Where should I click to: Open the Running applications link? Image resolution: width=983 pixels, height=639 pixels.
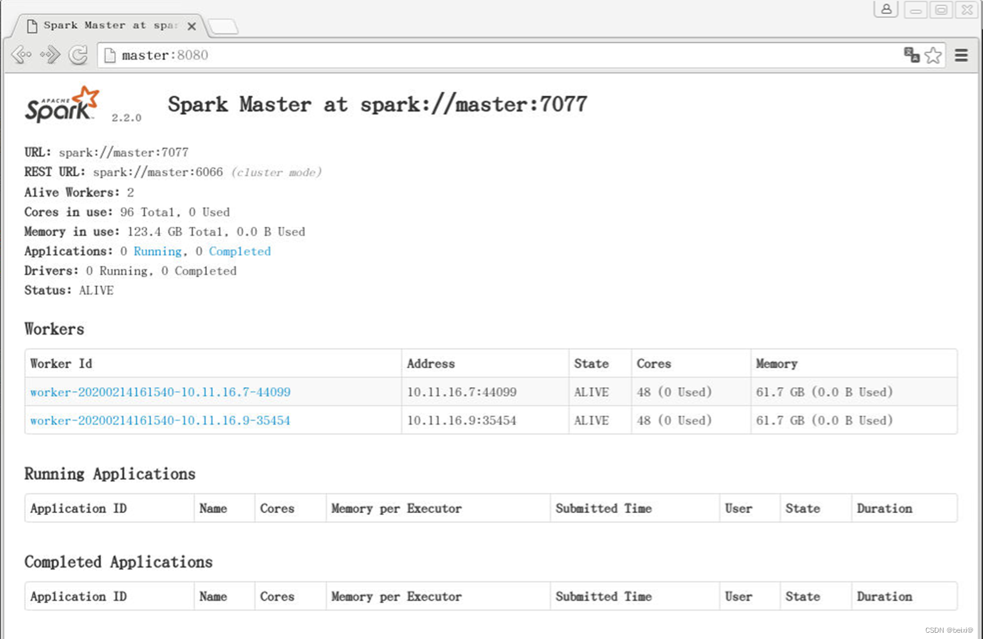pos(157,251)
